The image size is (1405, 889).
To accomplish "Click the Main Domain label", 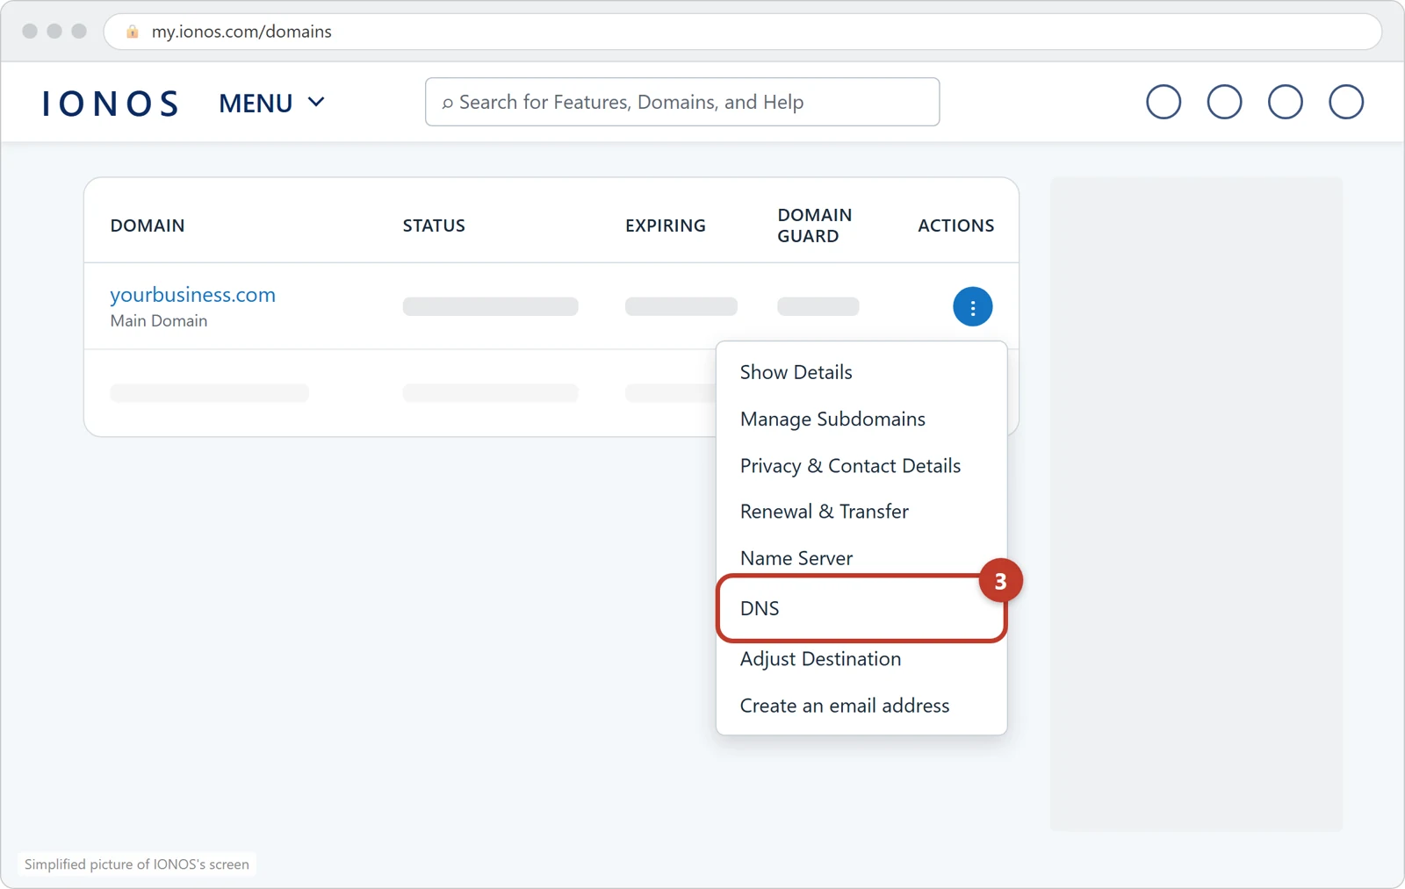I will click(x=159, y=321).
